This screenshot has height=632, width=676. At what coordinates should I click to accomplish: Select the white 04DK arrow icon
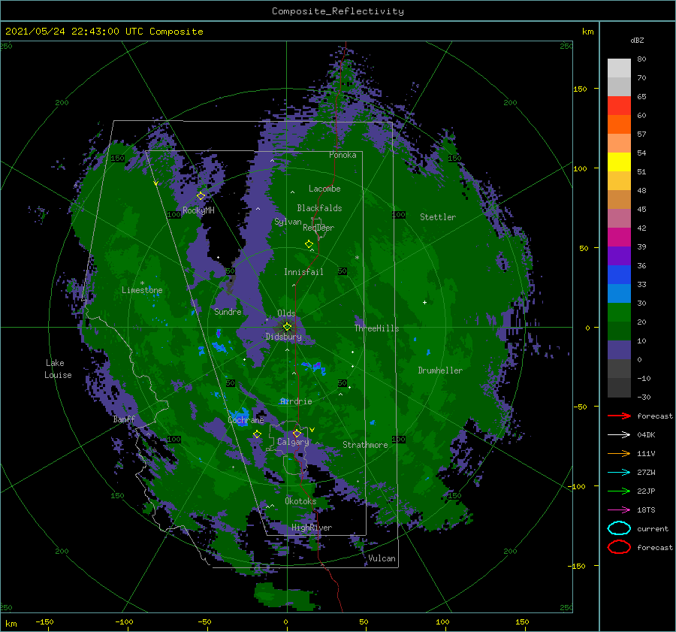(x=619, y=434)
